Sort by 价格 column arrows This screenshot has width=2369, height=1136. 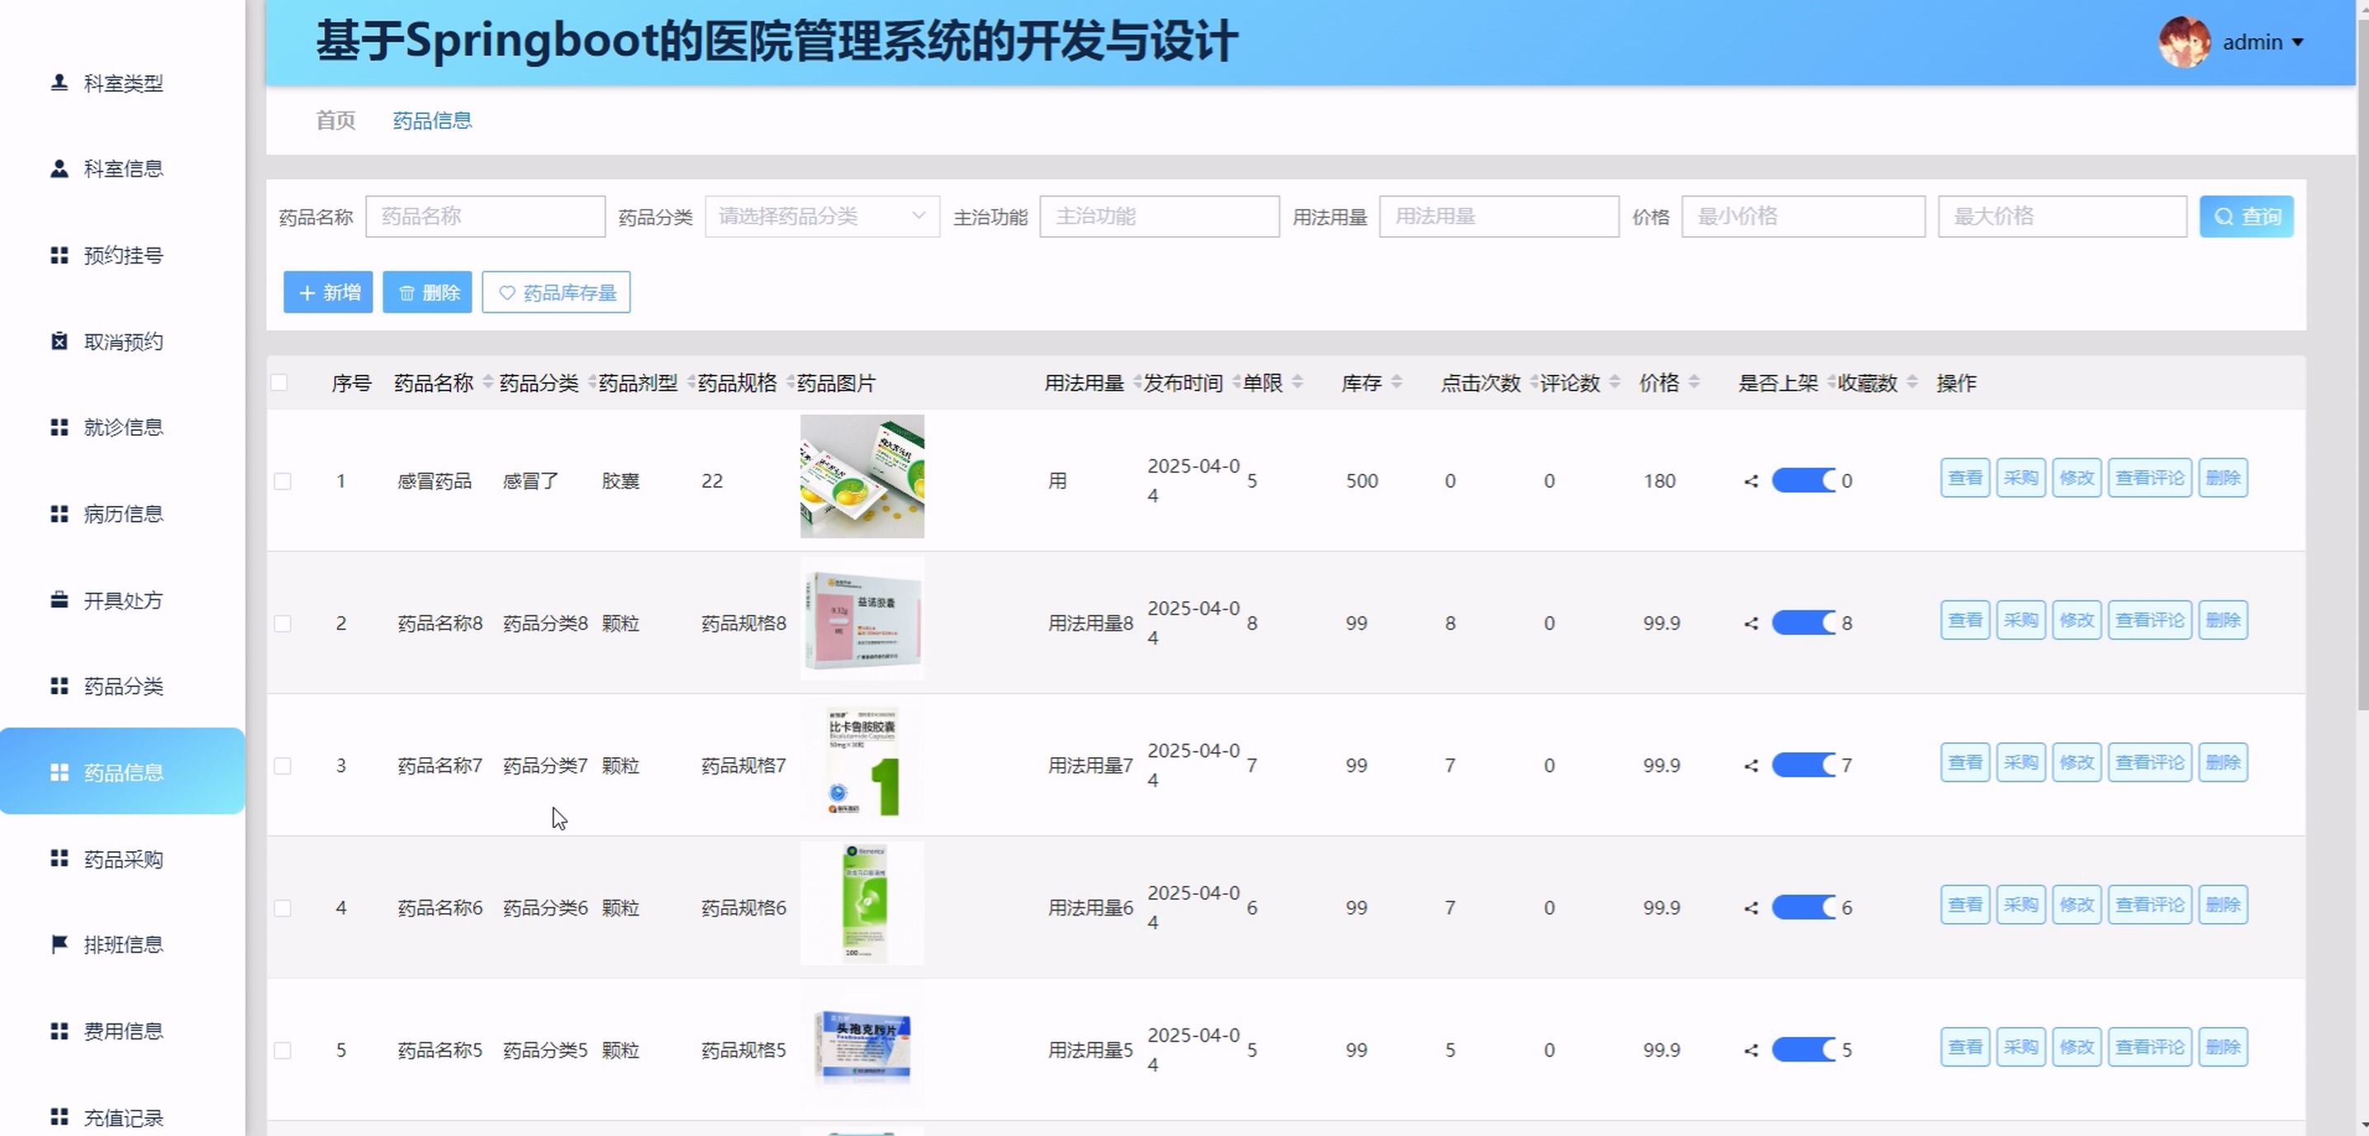click(x=1694, y=382)
